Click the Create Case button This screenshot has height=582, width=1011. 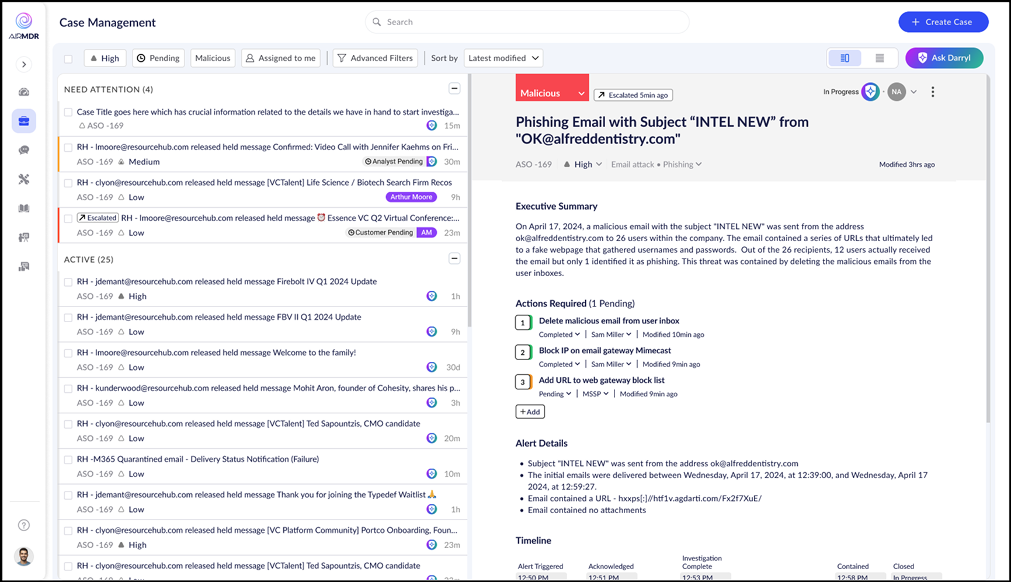(x=943, y=22)
